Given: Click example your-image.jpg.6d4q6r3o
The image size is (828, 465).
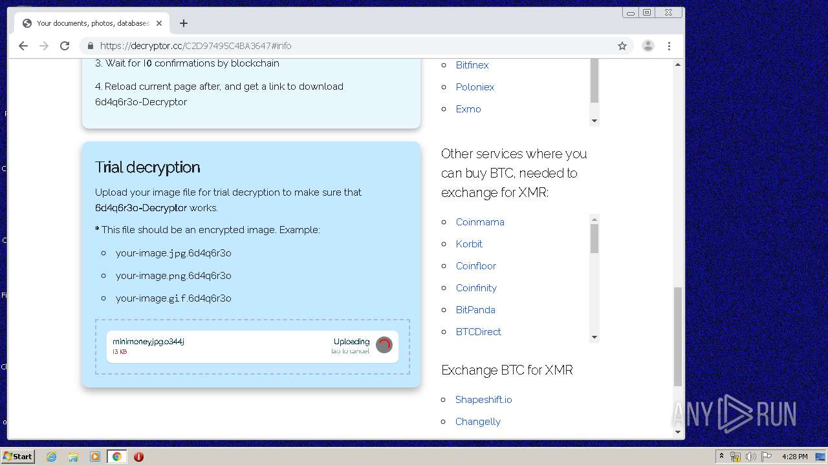Looking at the screenshot, I should coord(173,253).
